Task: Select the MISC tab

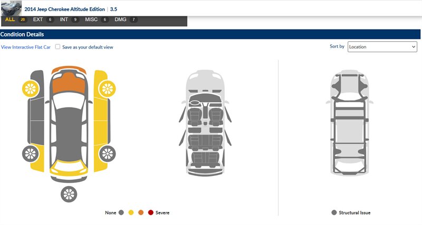Action: point(96,19)
